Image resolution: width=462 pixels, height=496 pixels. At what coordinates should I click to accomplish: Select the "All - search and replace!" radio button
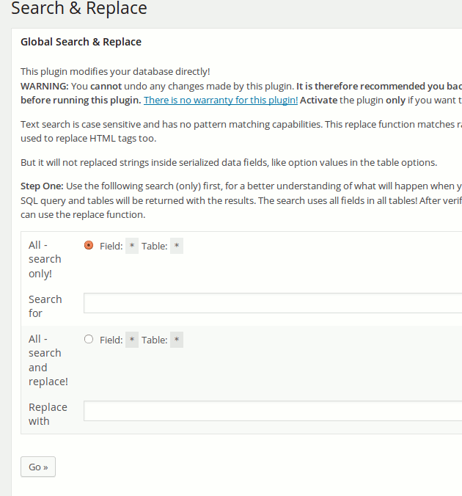(x=89, y=339)
